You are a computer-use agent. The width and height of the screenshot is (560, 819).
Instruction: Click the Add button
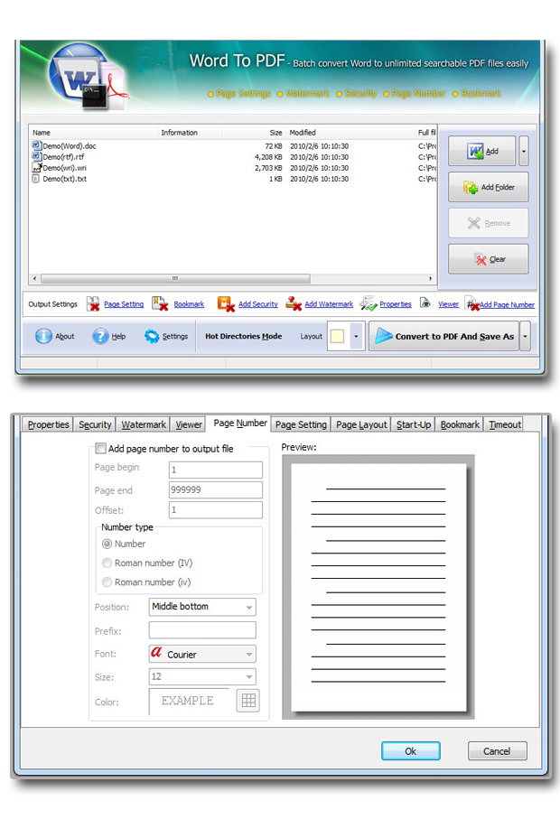[482, 151]
